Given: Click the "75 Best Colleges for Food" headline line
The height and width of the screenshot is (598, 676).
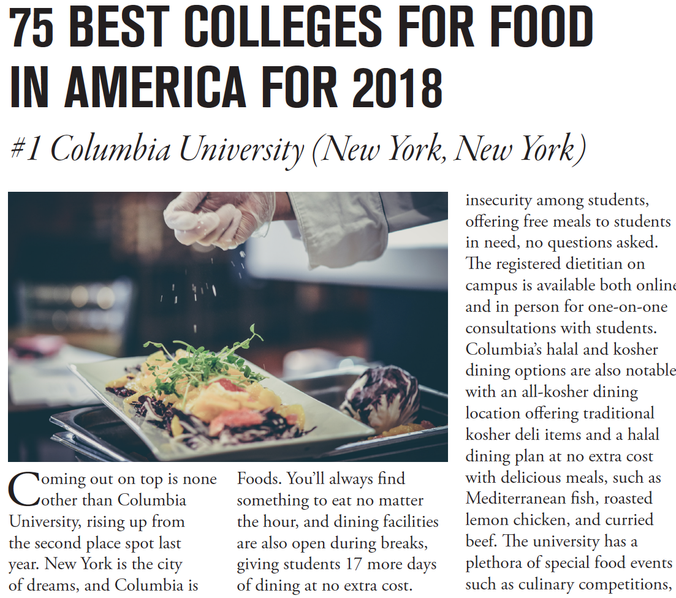Looking at the screenshot, I should tap(302, 29).
